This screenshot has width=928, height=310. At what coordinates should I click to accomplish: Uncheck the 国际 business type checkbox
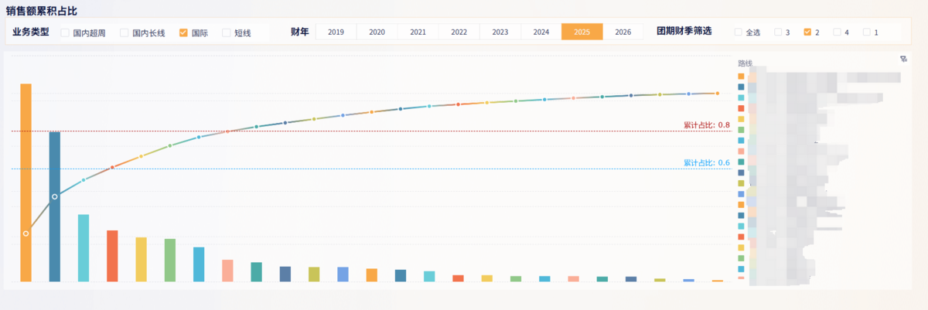(183, 32)
